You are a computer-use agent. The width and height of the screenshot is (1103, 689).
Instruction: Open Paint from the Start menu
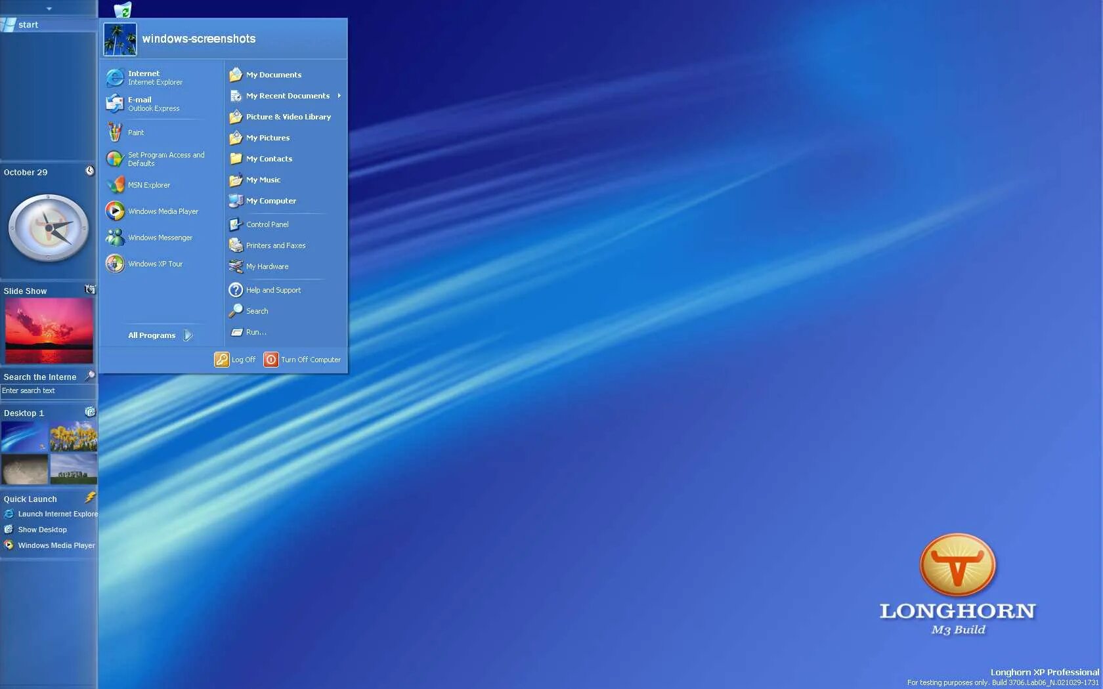135,132
